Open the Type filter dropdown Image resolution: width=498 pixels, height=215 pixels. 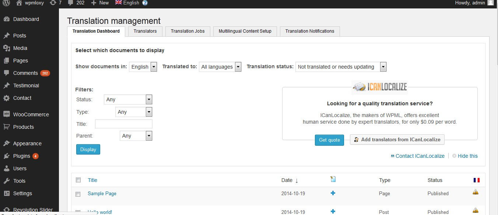pos(134,112)
